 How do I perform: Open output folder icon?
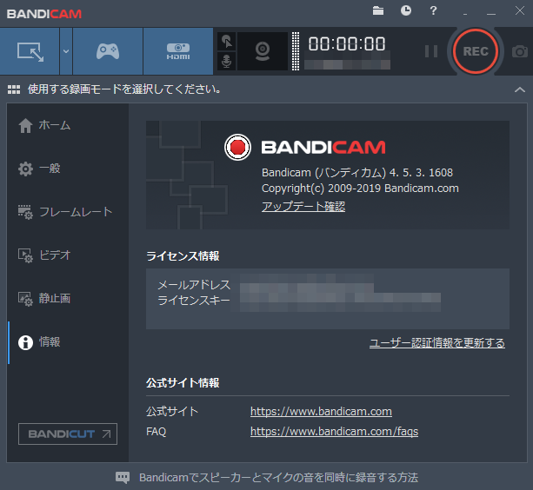[x=378, y=11]
